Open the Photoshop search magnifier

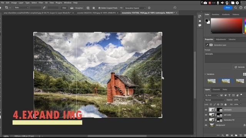coord(236,8)
